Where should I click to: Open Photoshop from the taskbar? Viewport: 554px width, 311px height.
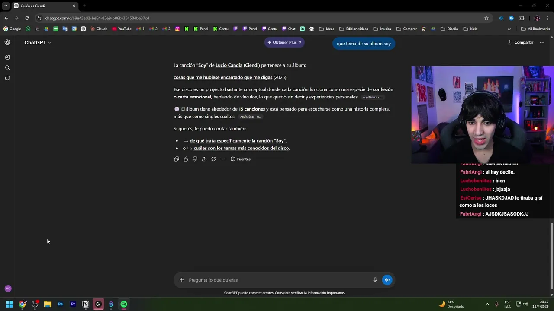[x=60, y=304]
